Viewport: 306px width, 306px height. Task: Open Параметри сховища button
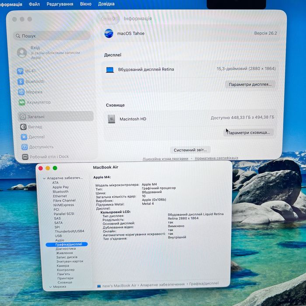click(x=248, y=132)
